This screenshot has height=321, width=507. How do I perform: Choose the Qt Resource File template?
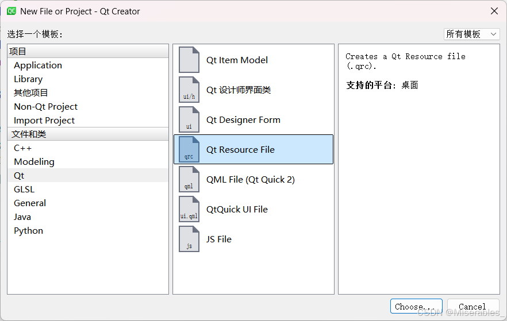pos(253,149)
